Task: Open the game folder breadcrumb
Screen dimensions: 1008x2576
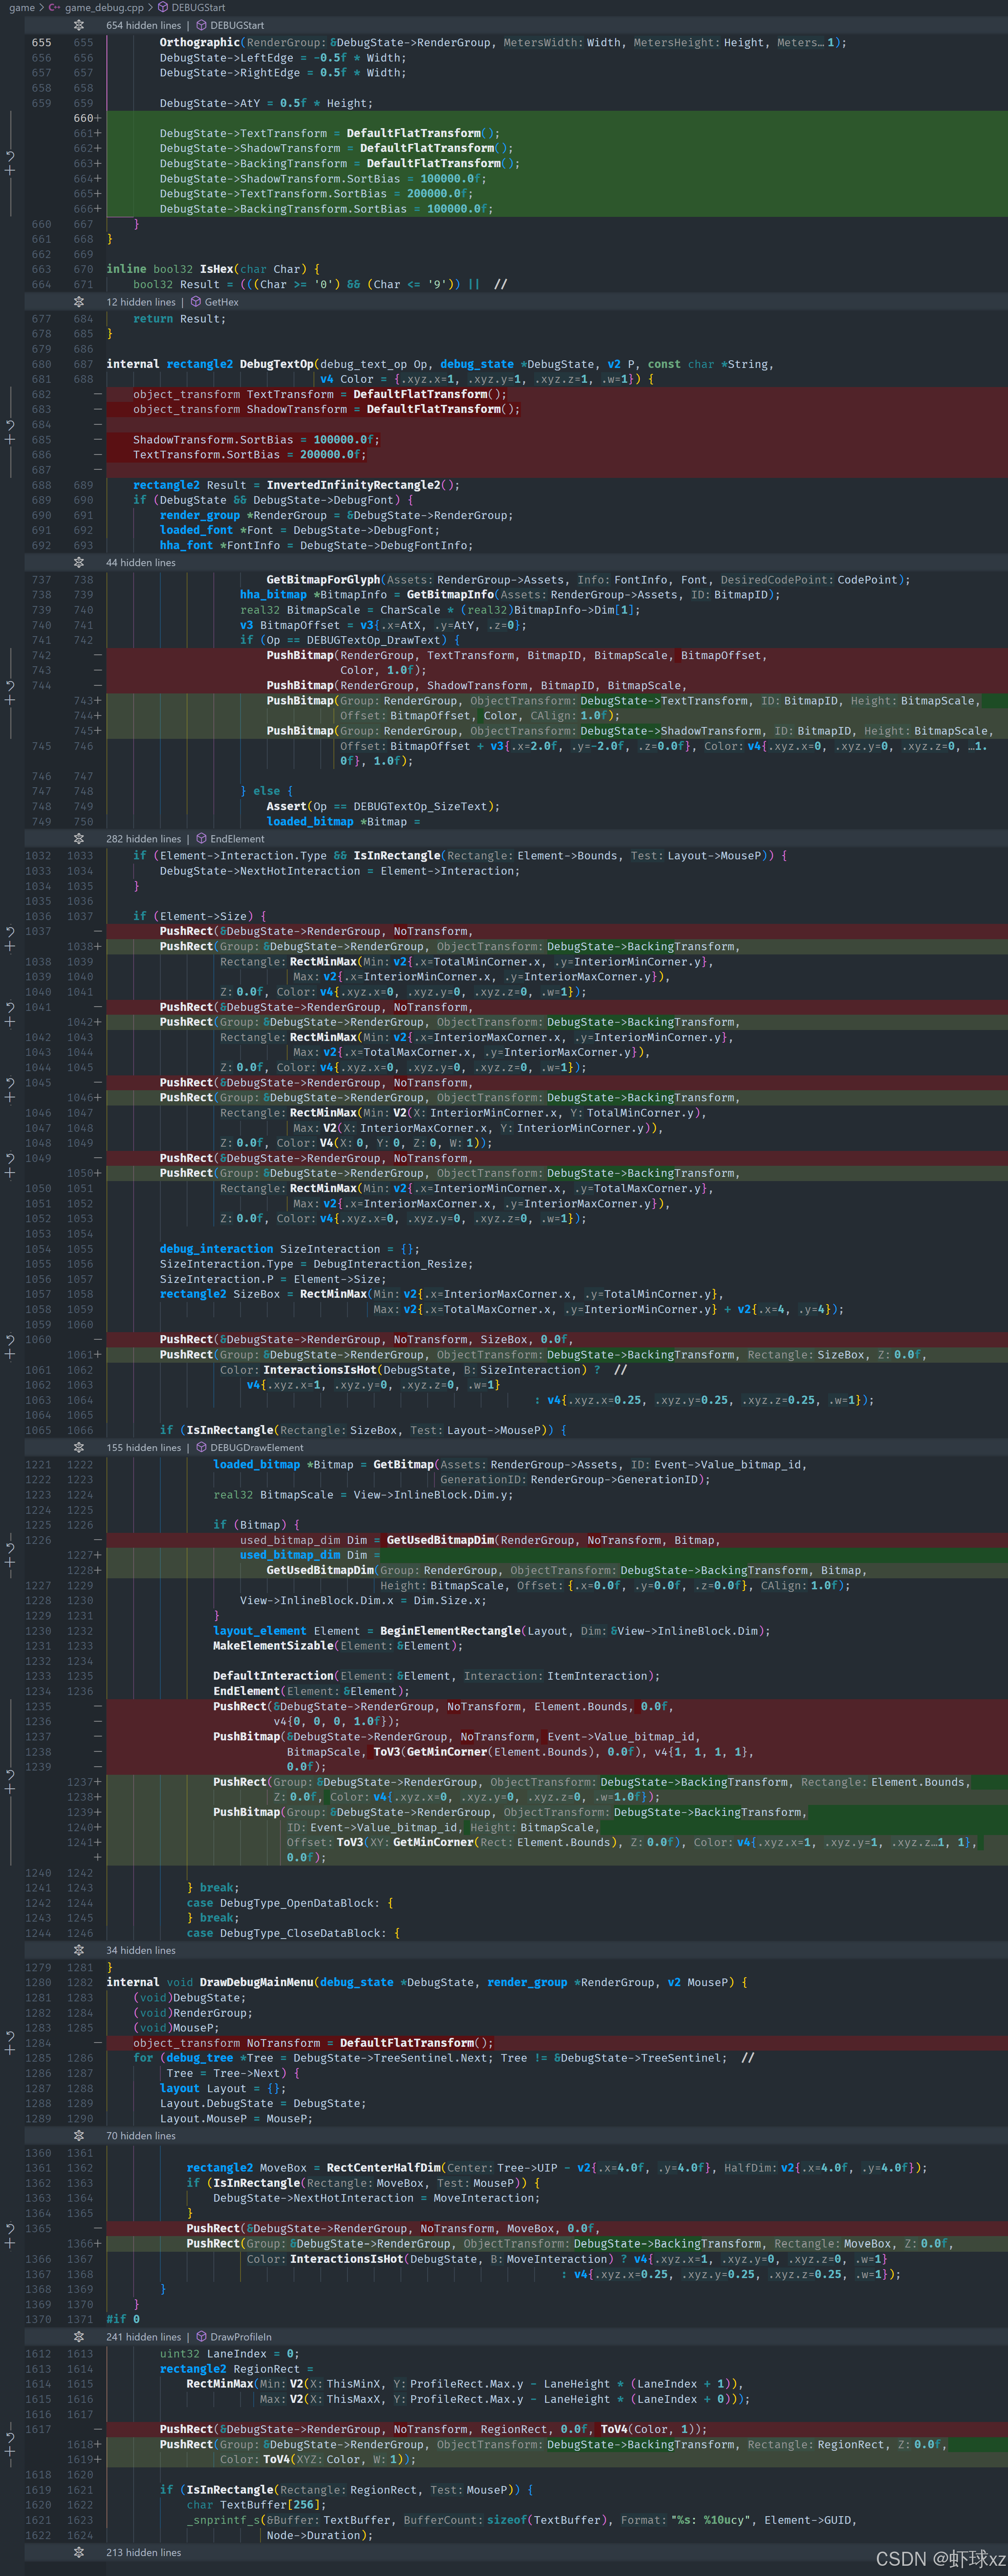Action: [x=22, y=7]
